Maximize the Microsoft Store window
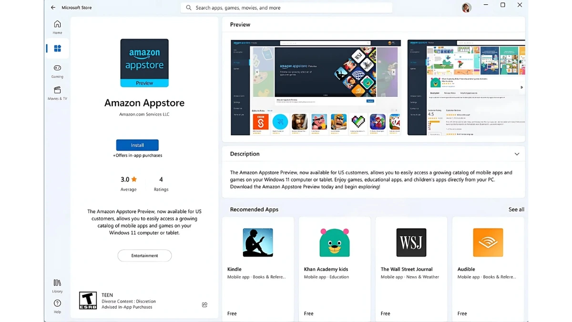 tap(502, 5)
